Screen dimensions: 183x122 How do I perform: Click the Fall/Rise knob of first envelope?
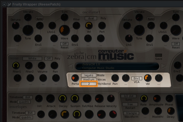[x=87, y=99]
